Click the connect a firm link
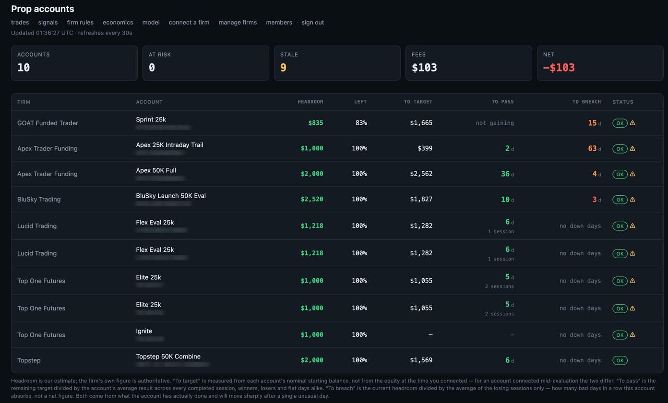 click(x=189, y=23)
